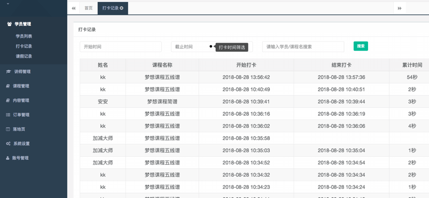The height and width of the screenshot is (198, 429).
Task: Open the 首页 tab
Action: (88, 8)
